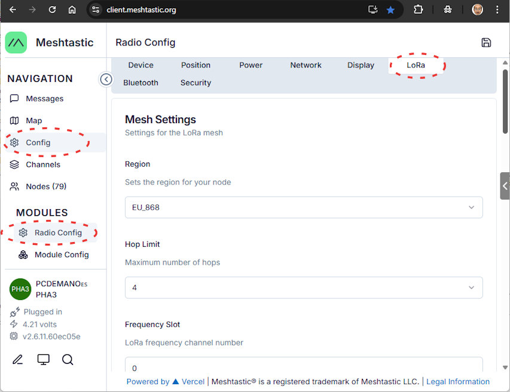Click the monitor icon at the bottom of the sidebar

(x=43, y=360)
